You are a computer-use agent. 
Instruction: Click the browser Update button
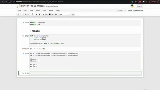[154, 2]
